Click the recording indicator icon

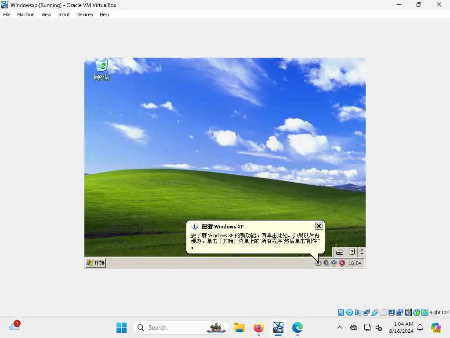pyautogui.click(x=400, y=312)
